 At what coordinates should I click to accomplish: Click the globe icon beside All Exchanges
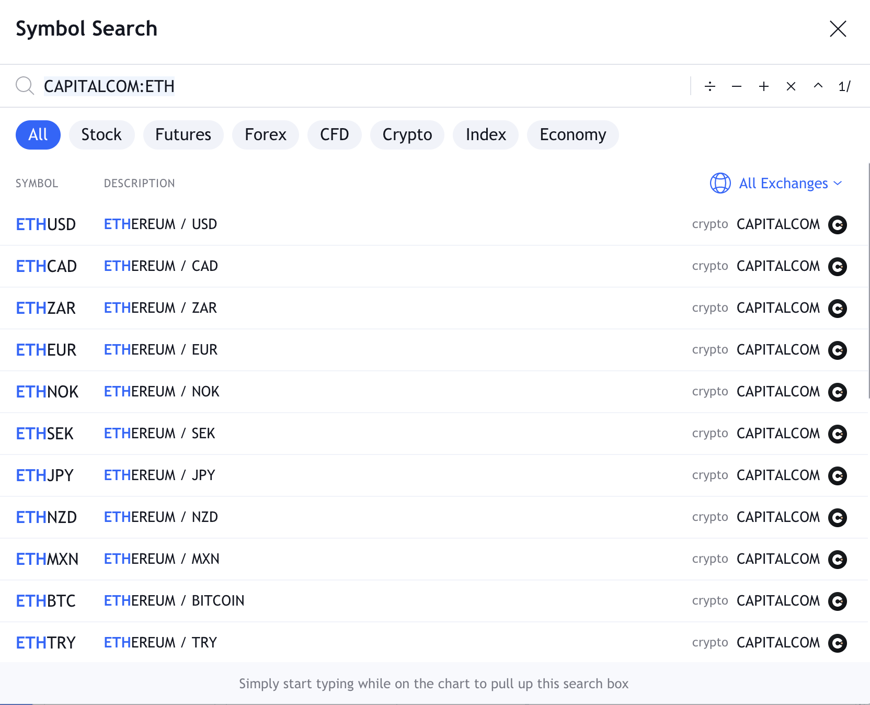point(720,184)
